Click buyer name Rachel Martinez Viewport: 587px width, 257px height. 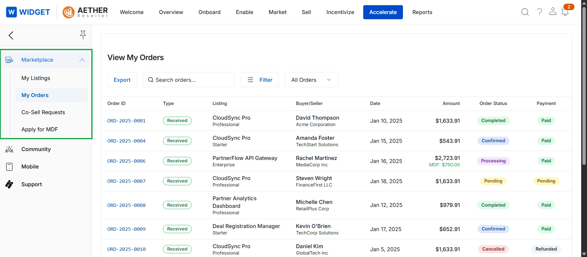click(316, 158)
